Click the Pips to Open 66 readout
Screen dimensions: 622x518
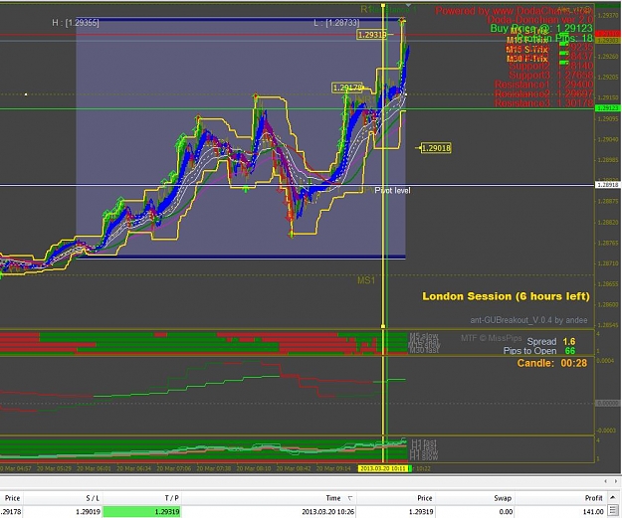click(539, 351)
